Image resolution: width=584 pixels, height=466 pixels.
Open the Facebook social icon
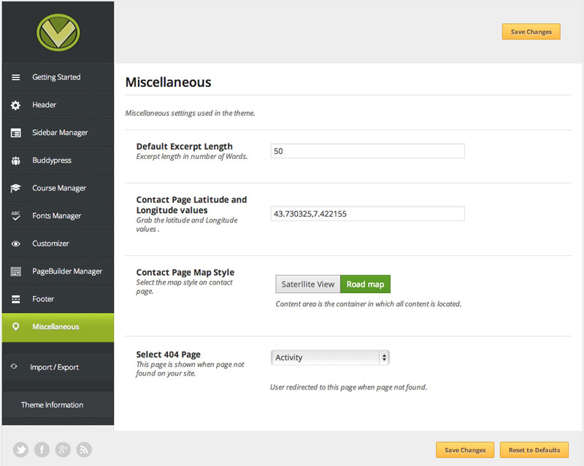click(42, 450)
